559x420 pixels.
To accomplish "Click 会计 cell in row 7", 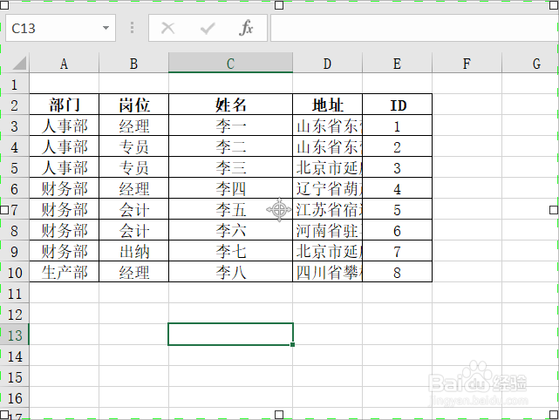I will pos(133,209).
